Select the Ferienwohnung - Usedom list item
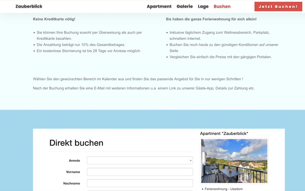This screenshot has width=305, height=191. coord(223,189)
